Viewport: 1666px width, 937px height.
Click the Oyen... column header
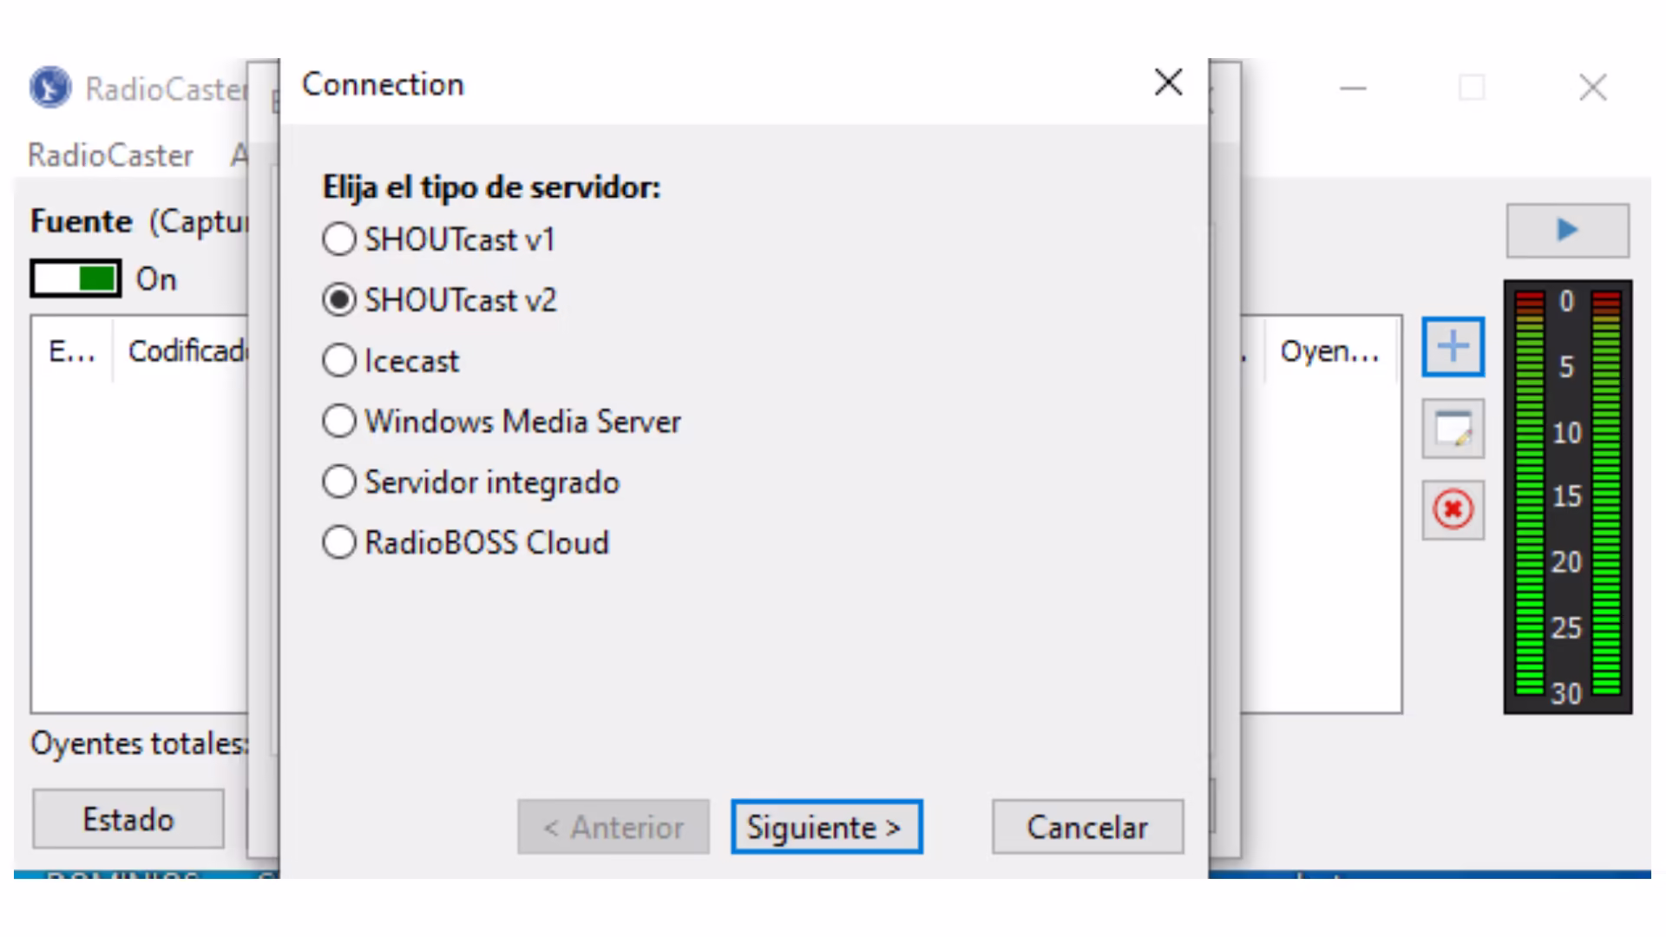pyautogui.click(x=1330, y=351)
